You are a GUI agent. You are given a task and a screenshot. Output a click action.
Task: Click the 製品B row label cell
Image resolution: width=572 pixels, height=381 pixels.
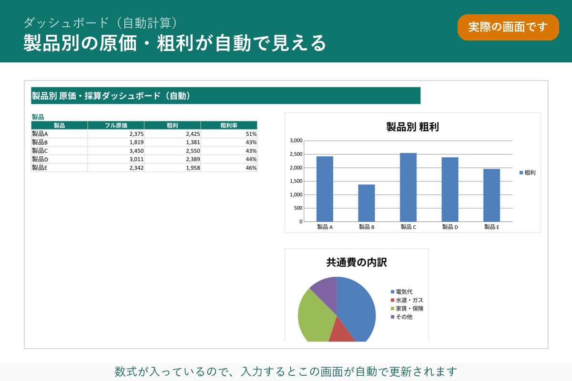coord(60,142)
